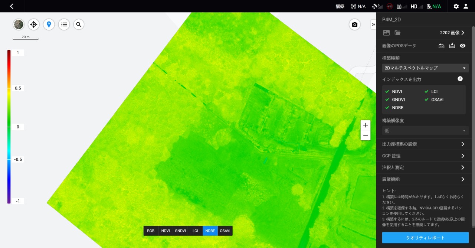Switch to the RGB map view tab
Screen dimensions: 475x248
[x=151, y=231]
